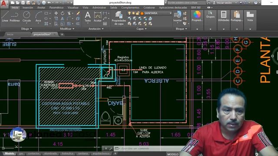Open the Portapapeles panel
This screenshot has width=278, height=156.
(x=237, y=16)
